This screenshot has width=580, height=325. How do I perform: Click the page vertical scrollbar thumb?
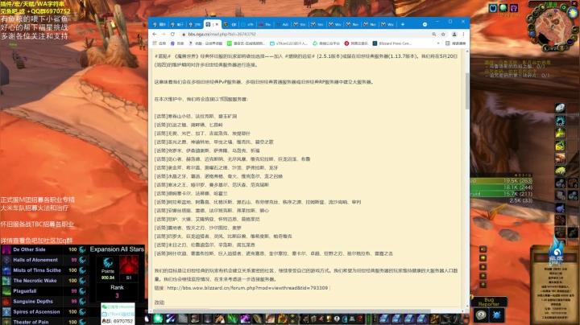click(467, 91)
